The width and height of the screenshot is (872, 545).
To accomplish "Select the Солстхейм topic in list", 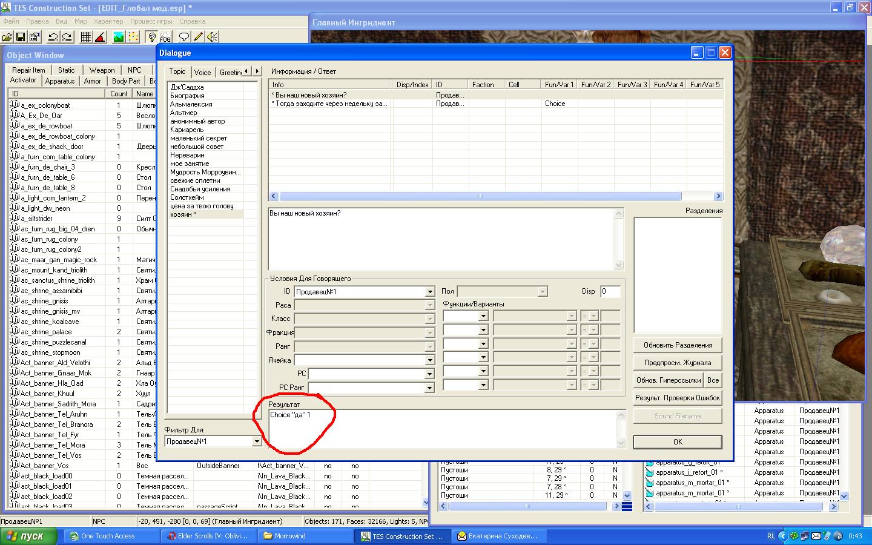I will (x=187, y=197).
